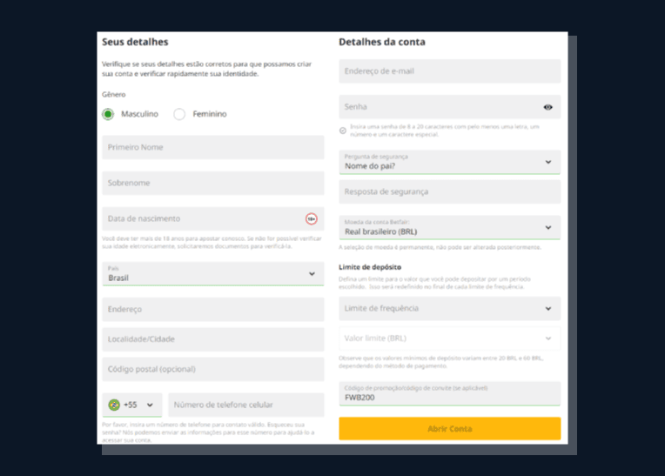
Task: Click the Endereço de e-mail field
Action: (449, 71)
